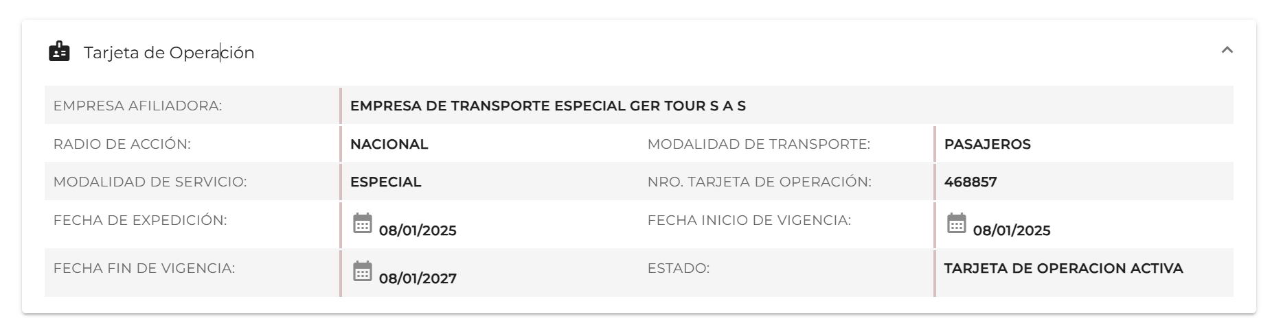Click the EMPRESA AFILIADORA label
This screenshot has width=1272, height=325.
pos(137,106)
